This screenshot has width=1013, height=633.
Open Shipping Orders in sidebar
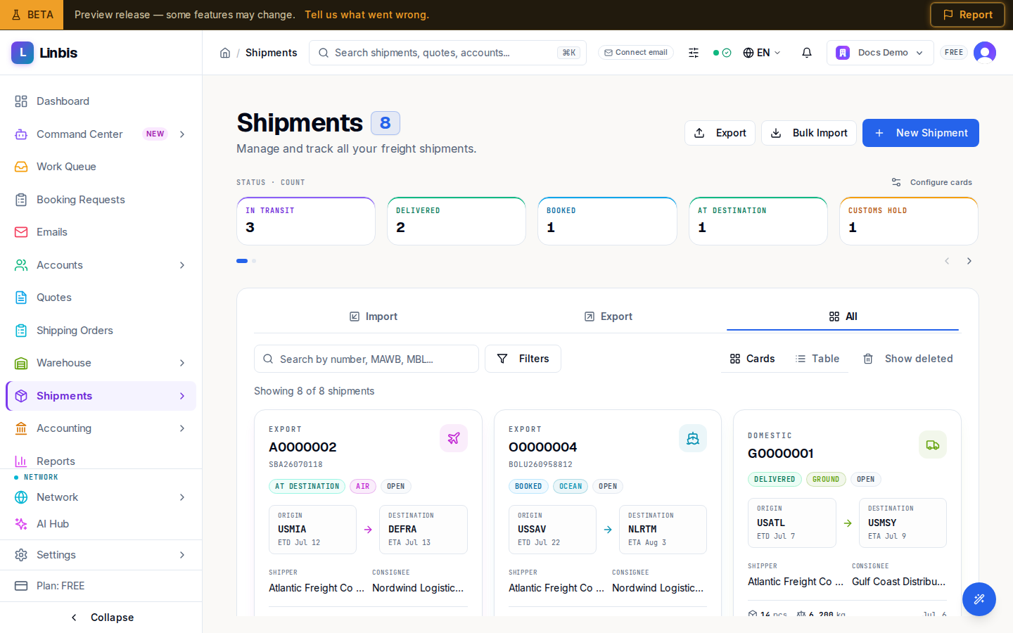101,331
